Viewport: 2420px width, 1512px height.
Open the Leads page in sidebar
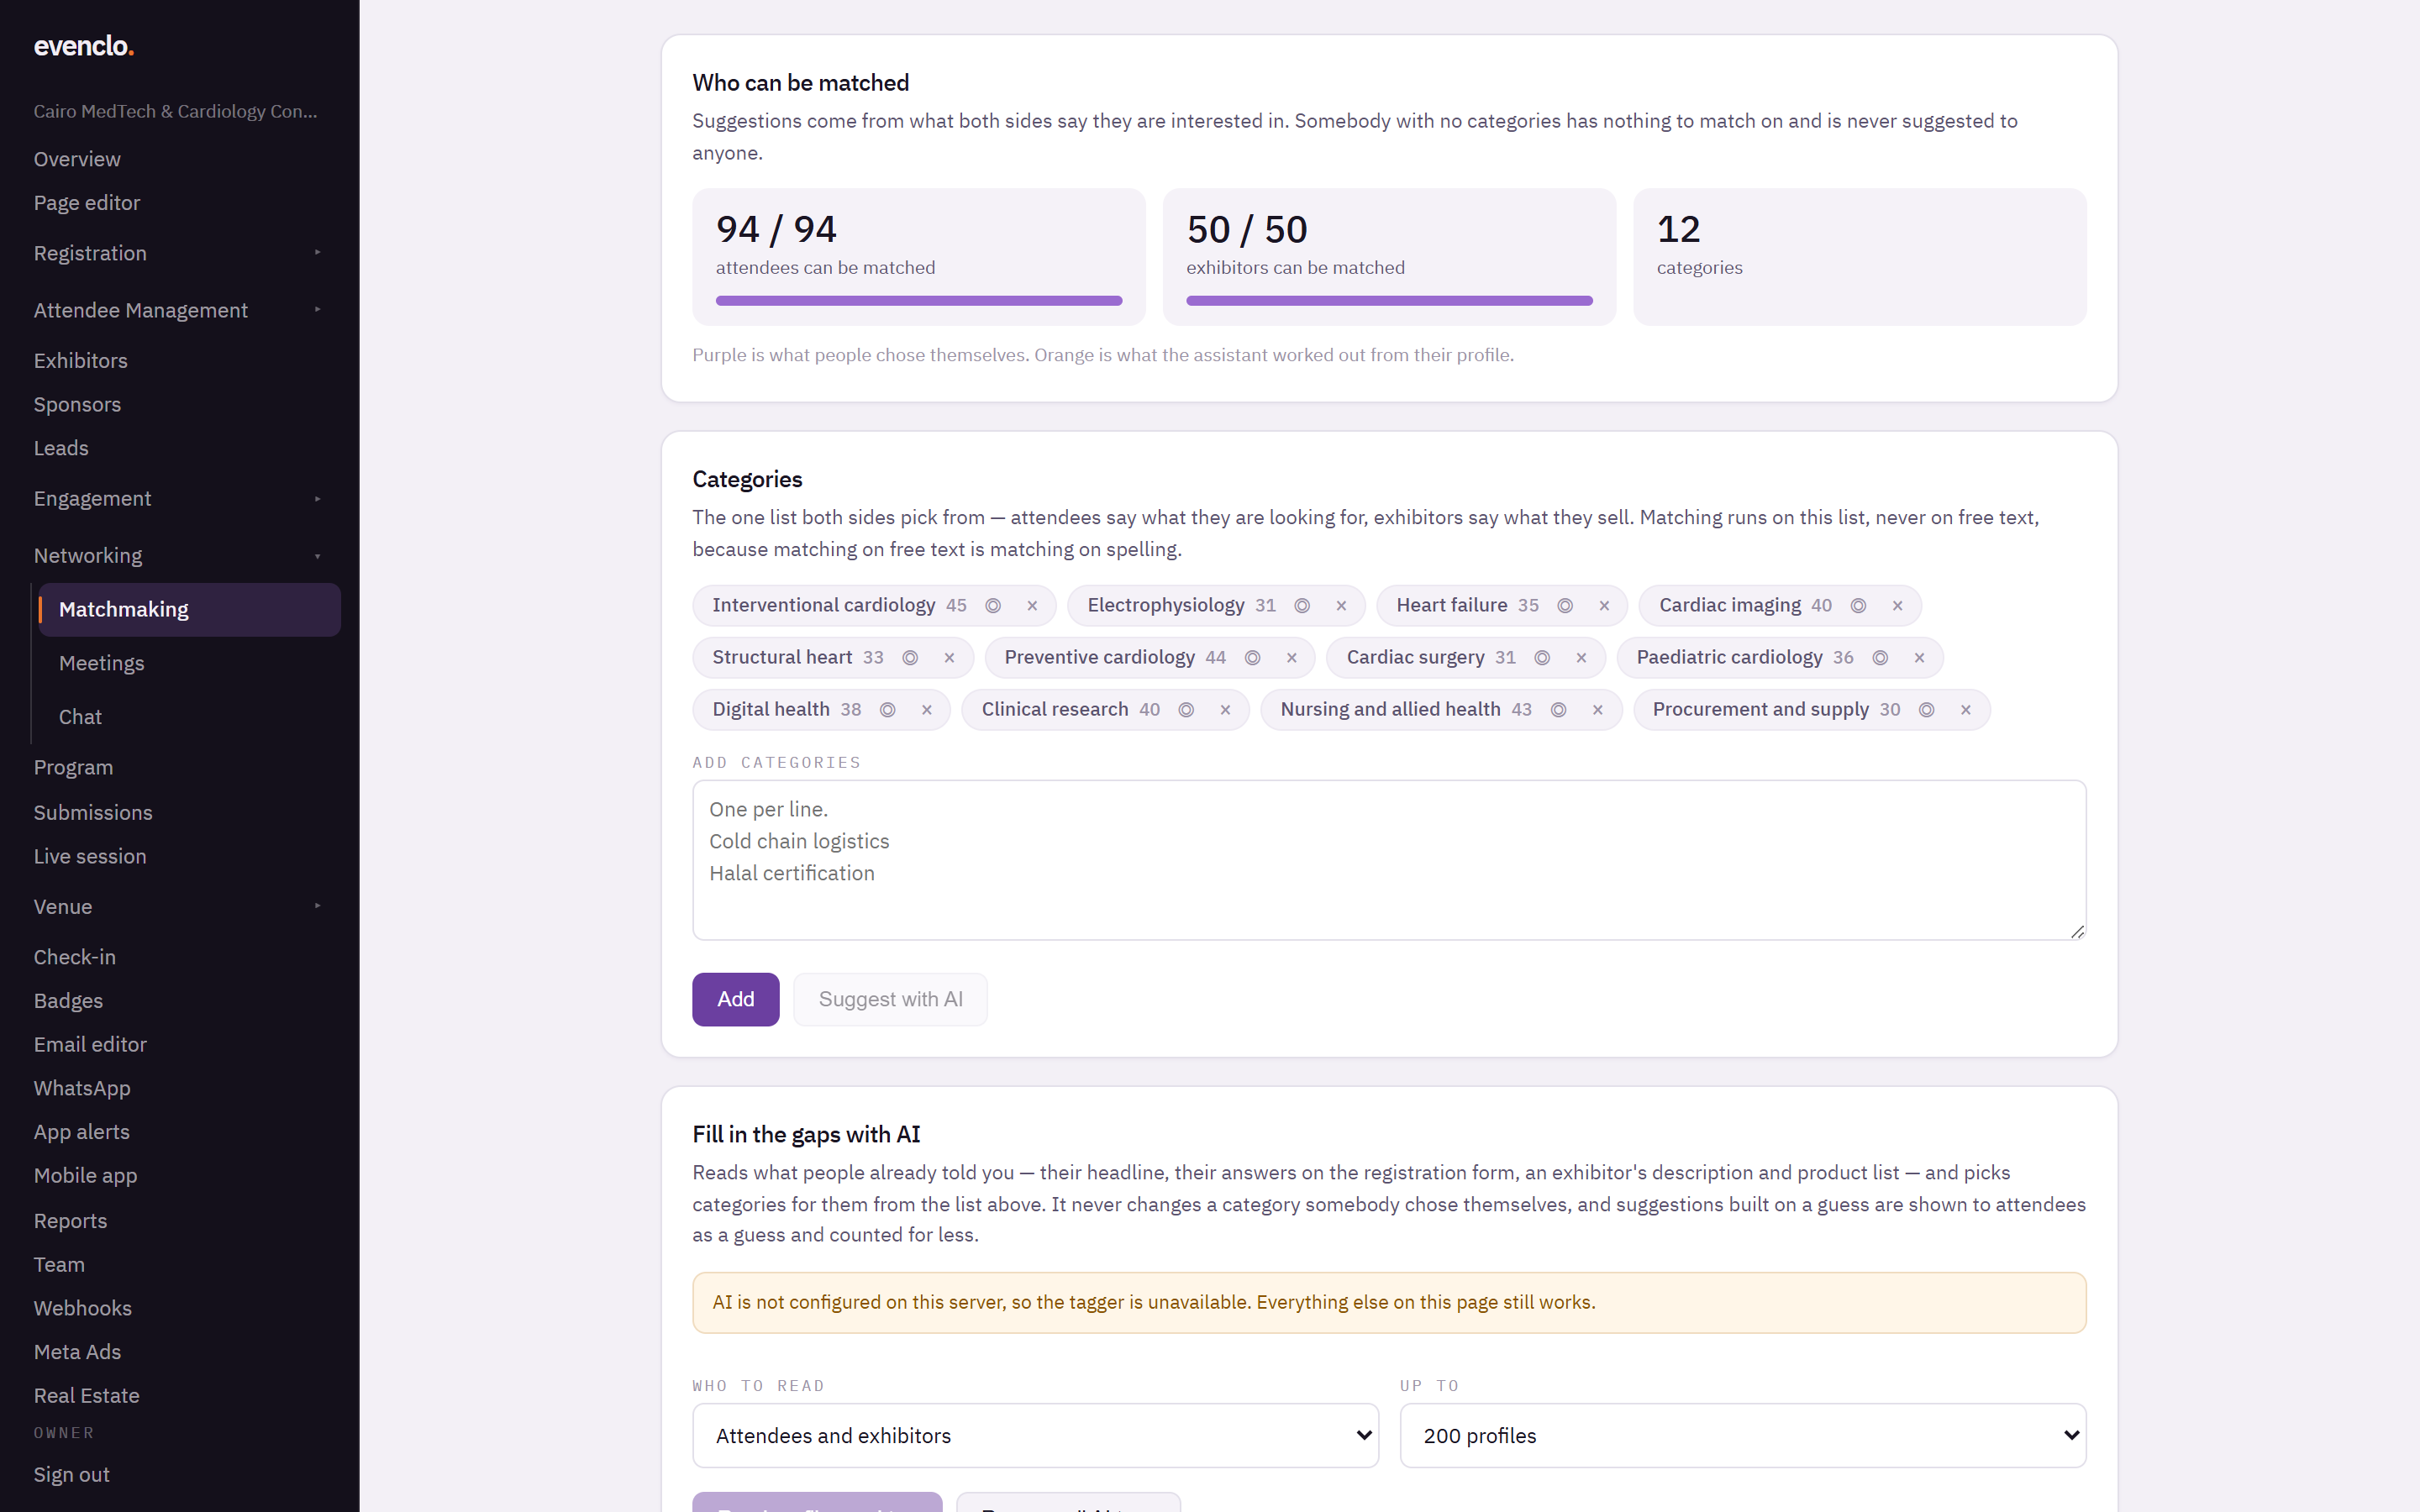click(61, 448)
